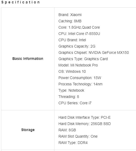Click Power Consumption: 15W entry
The height and width of the screenshot is (151, 136).
tap(80, 78)
